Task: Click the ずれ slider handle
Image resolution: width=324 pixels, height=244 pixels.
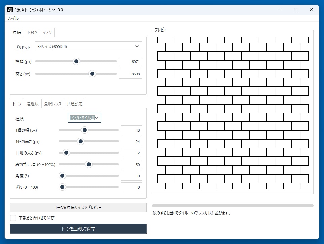Action: (x=62, y=187)
